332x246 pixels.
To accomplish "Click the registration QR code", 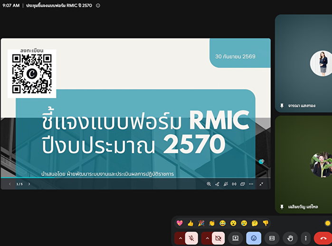I will click(32, 74).
